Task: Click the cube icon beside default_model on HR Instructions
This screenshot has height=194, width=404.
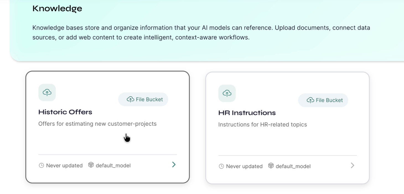Action: (271, 166)
